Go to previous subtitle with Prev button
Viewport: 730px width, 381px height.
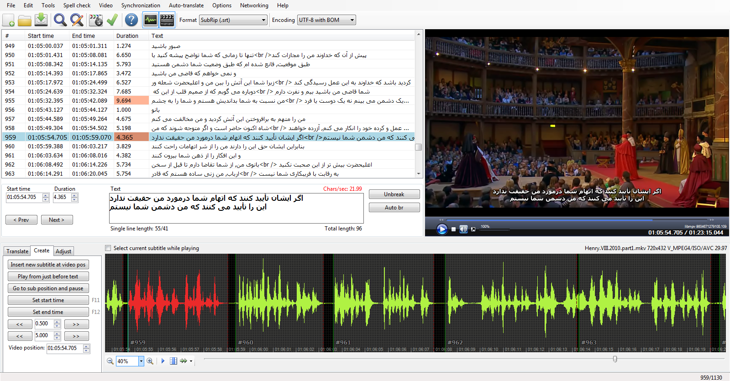(x=21, y=220)
